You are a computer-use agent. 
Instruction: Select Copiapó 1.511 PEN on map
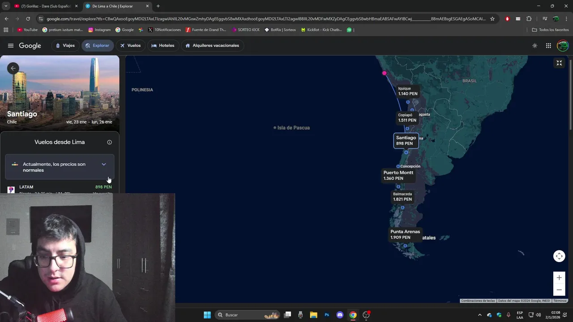[407, 118]
